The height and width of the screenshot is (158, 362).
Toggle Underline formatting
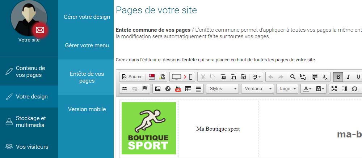pyautogui.click(x=358, y=77)
